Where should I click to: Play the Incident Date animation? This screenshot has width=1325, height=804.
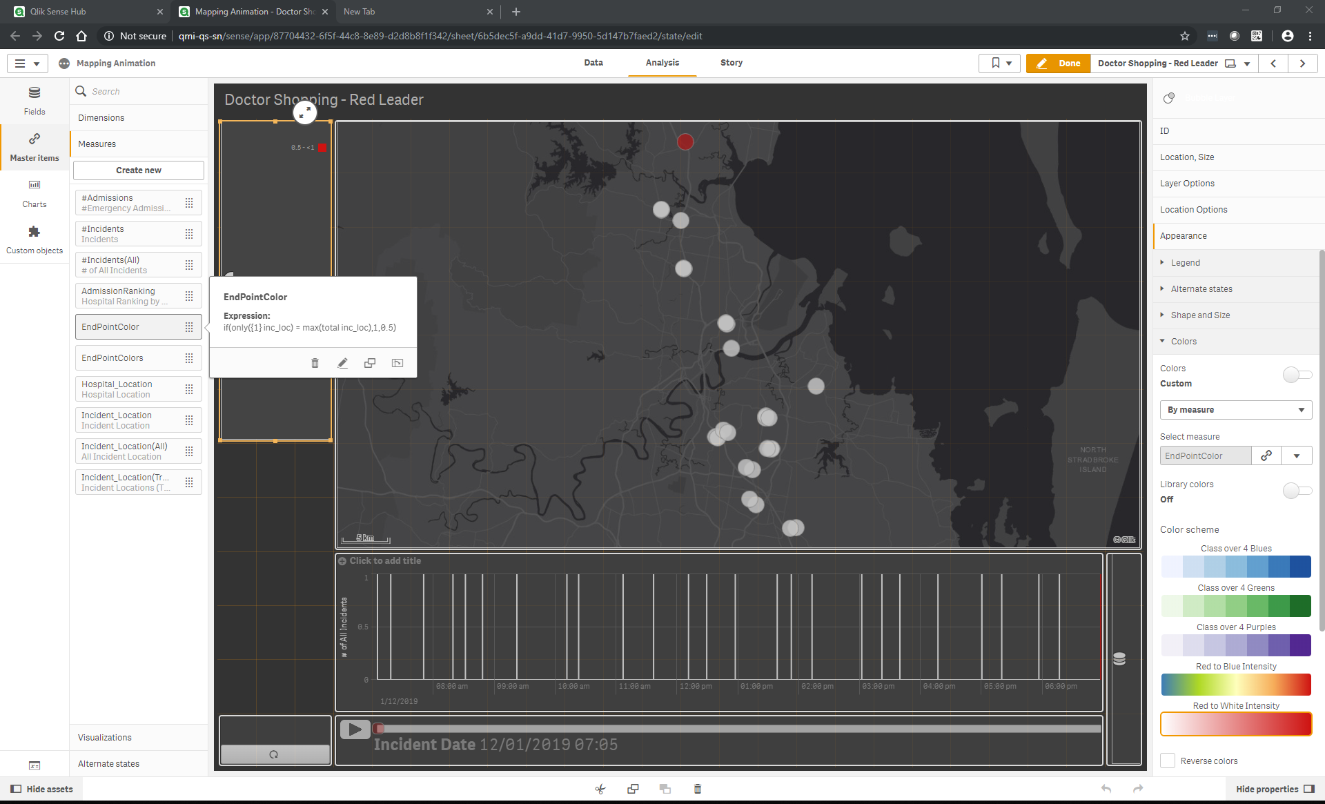pos(355,728)
